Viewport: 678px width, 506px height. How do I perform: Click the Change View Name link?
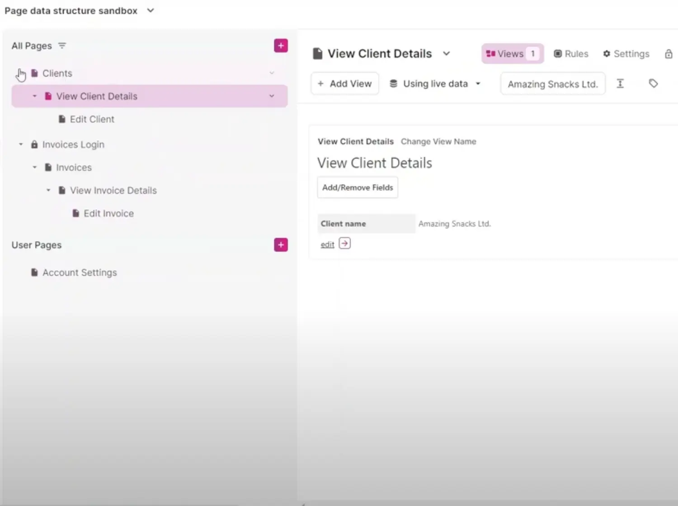coord(438,141)
